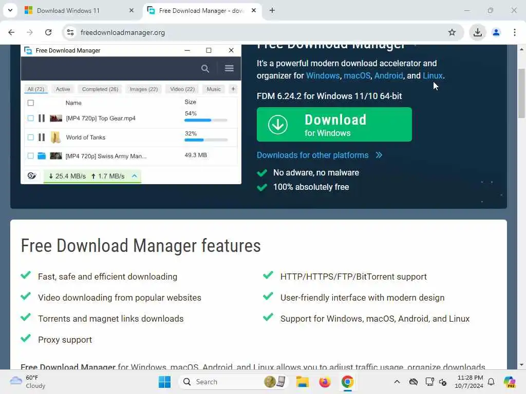Click the Name column header
Viewport: 526px width, 394px height.
[73, 103]
